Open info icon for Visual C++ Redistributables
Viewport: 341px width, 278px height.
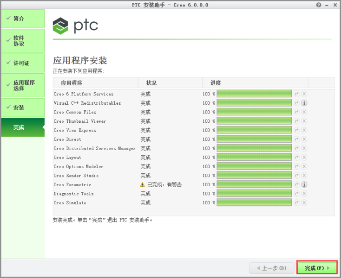point(304,103)
